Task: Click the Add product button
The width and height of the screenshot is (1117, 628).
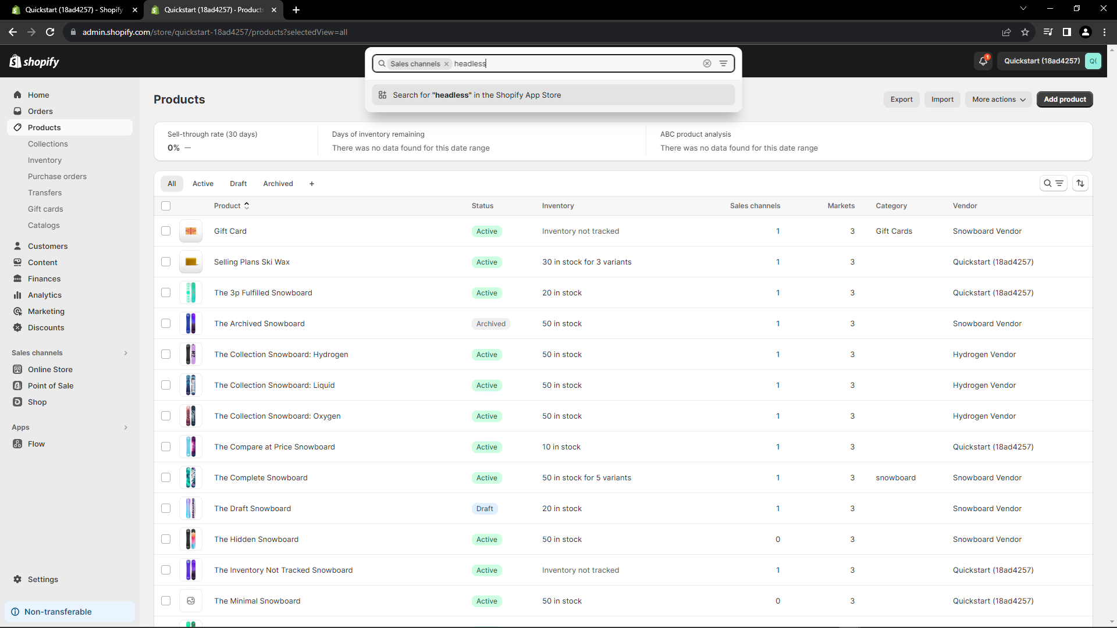Action: click(1065, 99)
